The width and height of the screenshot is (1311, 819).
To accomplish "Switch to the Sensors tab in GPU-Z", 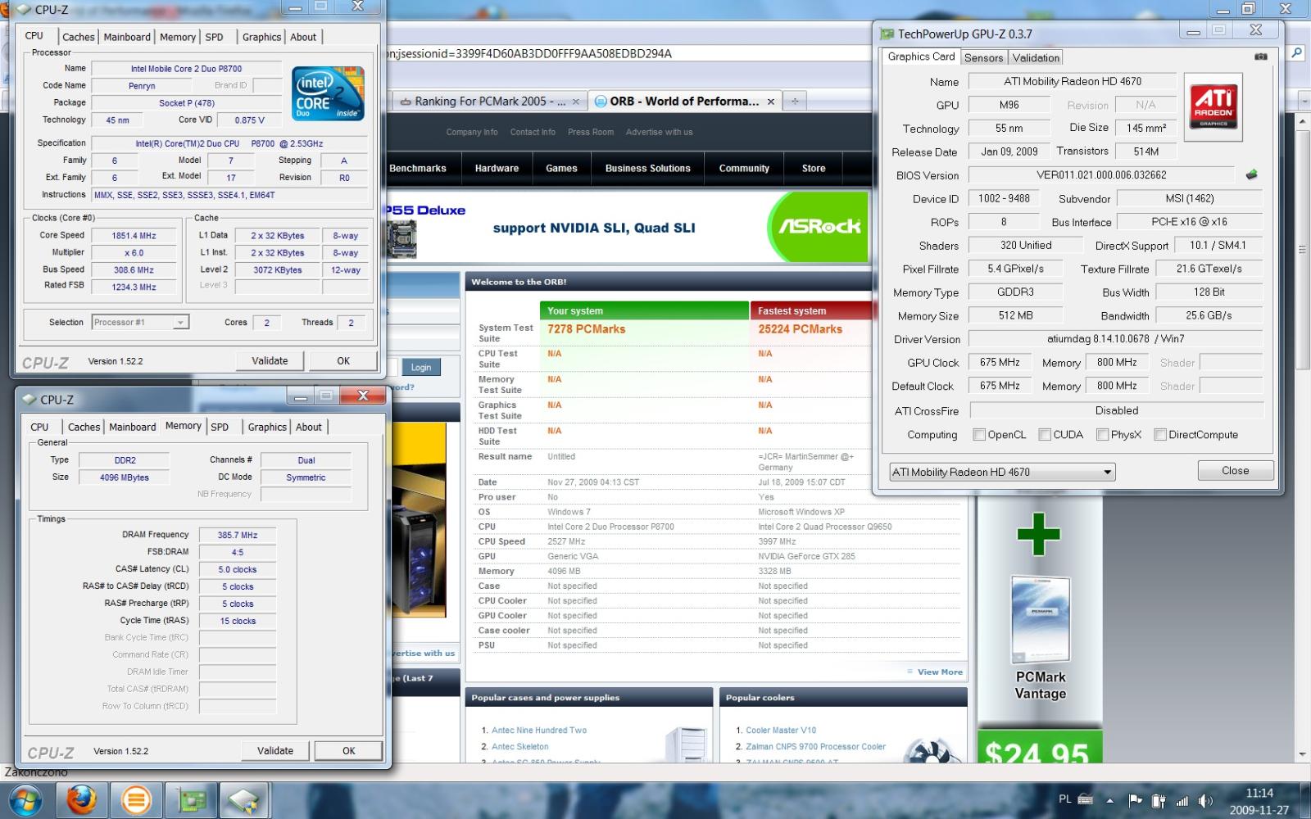I will click(x=983, y=57).
